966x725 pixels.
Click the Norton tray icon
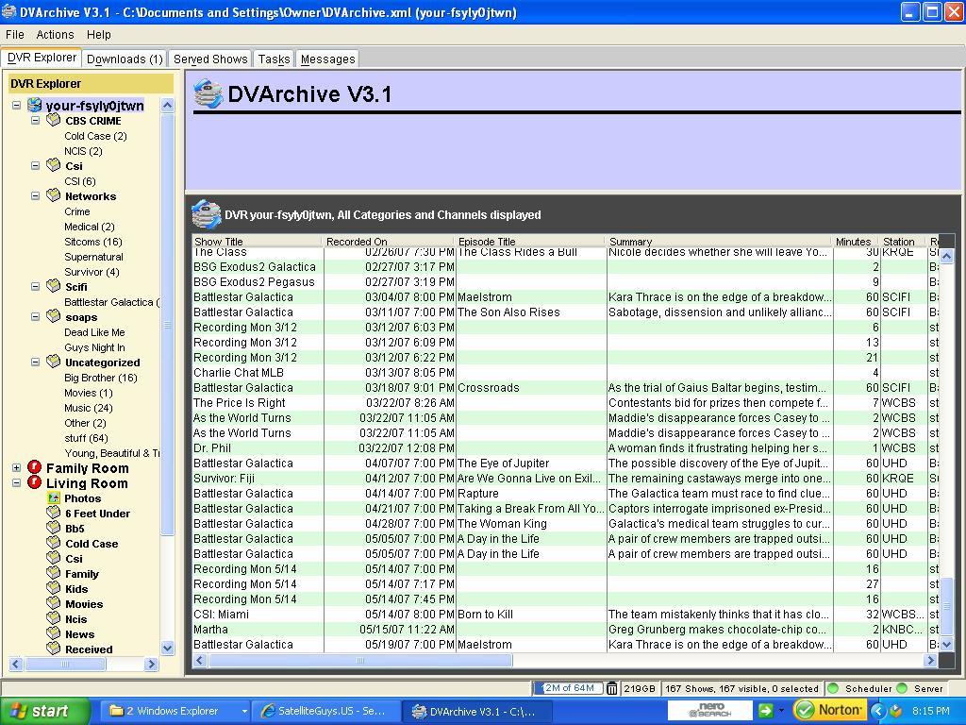click(x=829, y=710)
